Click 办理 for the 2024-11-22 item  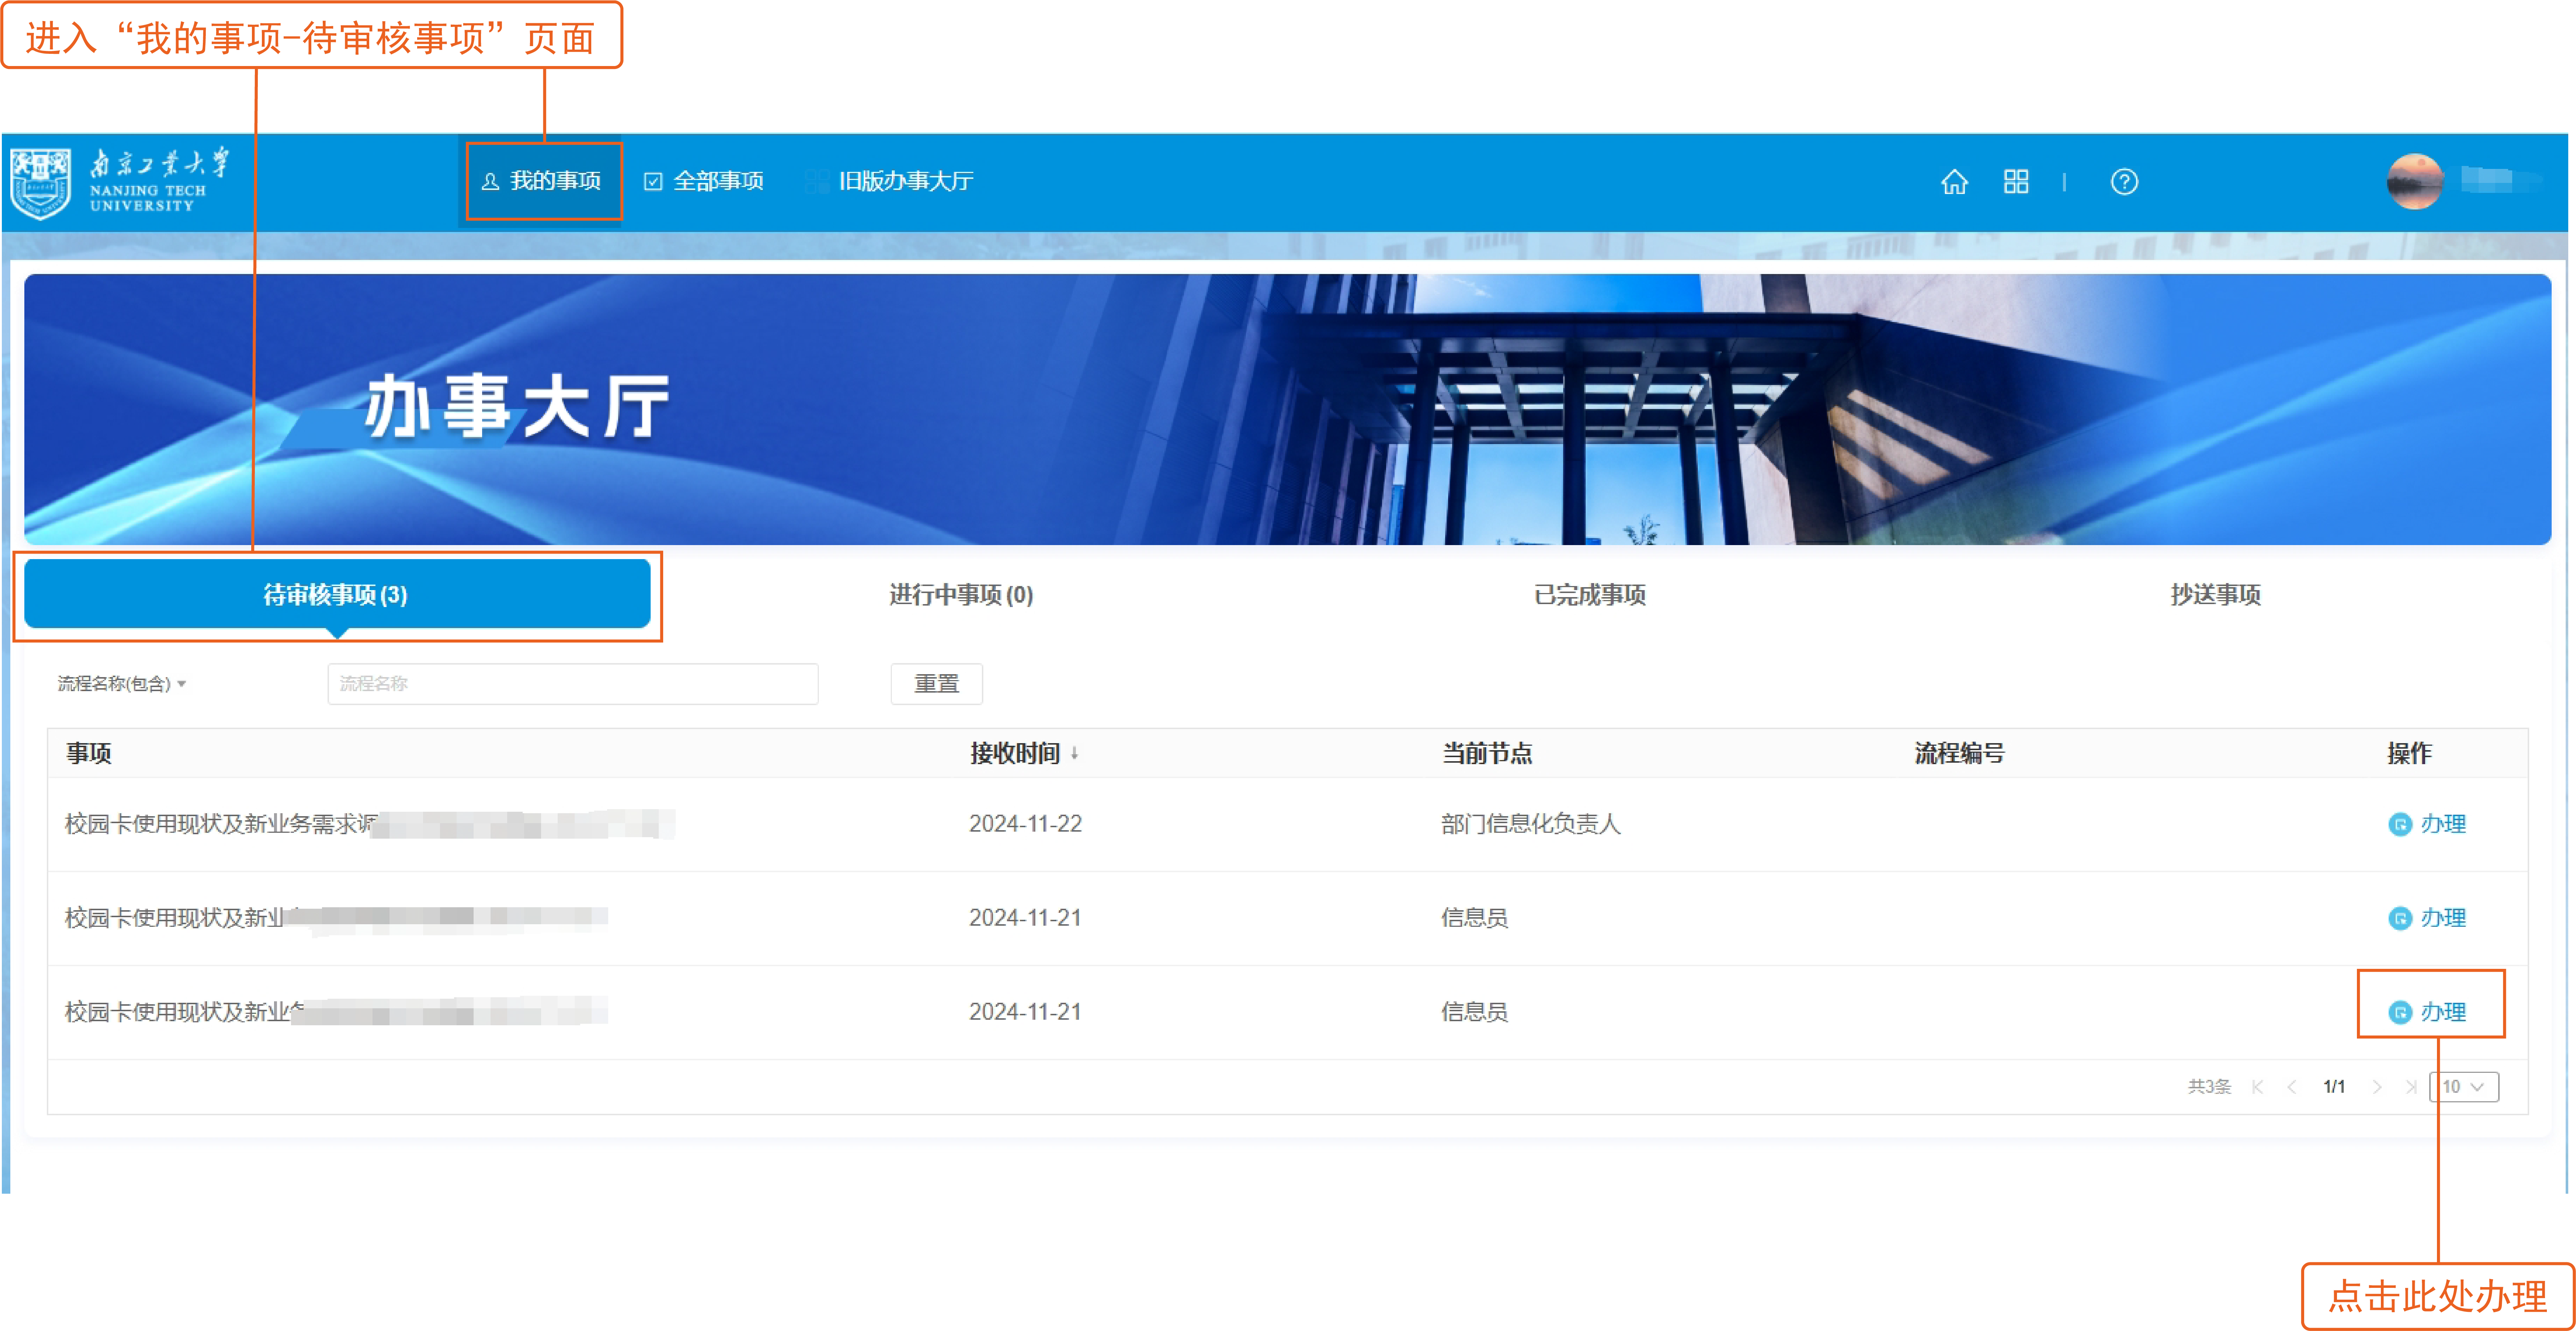[x=2427, y=824]
